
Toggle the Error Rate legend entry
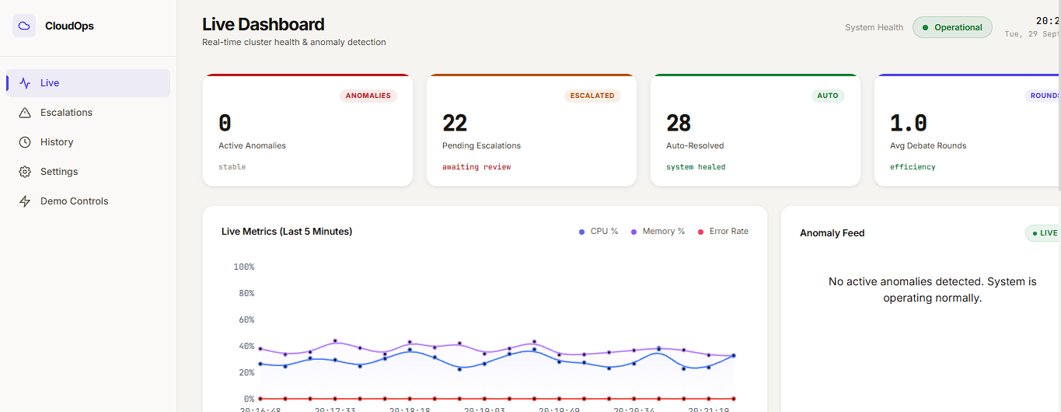click(723, 232)
